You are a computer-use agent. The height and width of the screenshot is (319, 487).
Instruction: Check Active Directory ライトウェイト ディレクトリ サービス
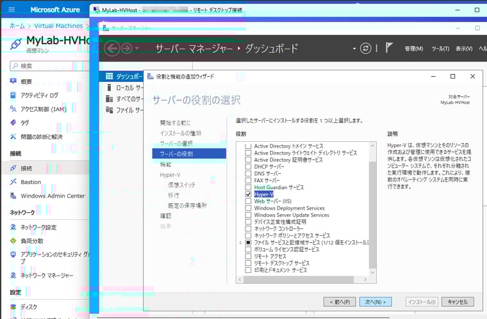pos(248,153)
